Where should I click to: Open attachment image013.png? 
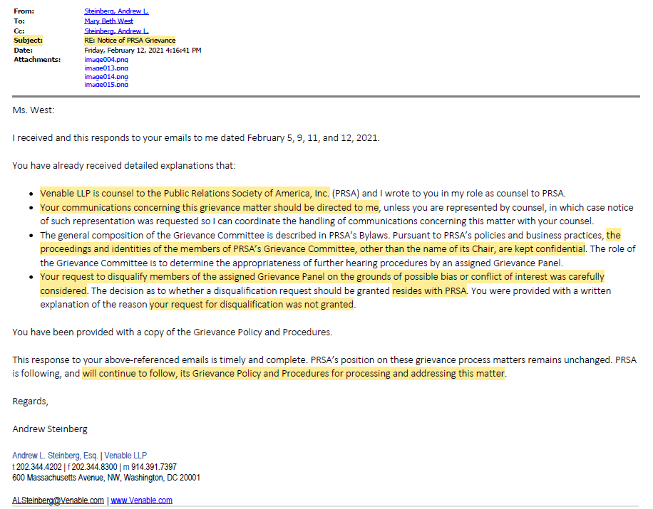pyautogui.click(x=106, y=68)
